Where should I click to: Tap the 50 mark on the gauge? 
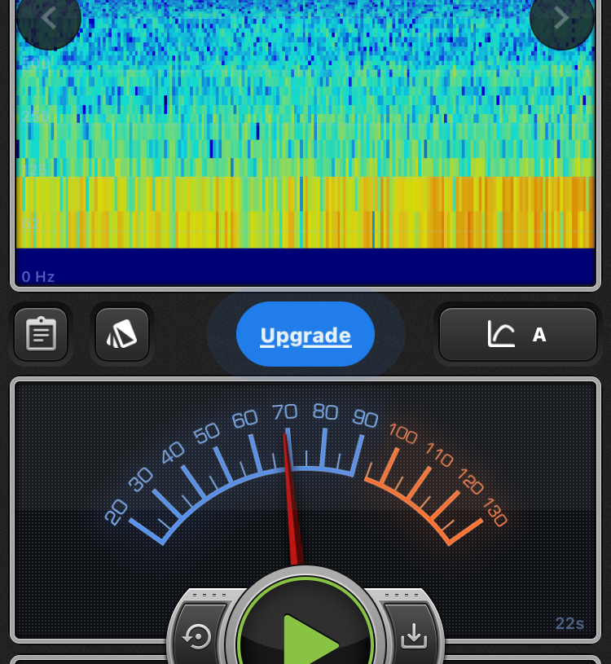207,433
